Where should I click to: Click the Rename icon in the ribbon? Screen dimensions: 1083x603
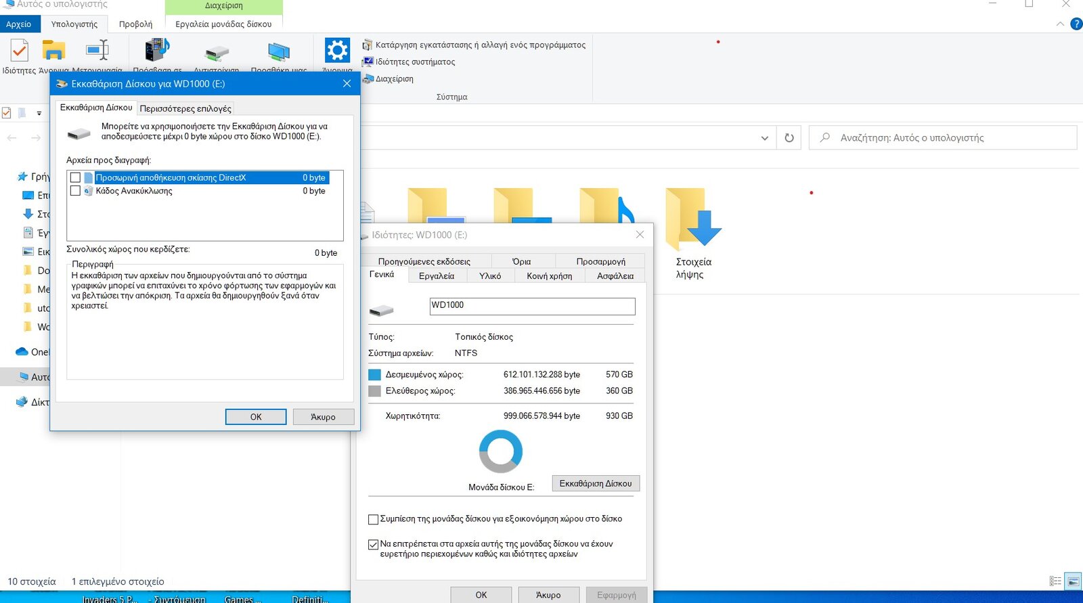pos(97,51)
